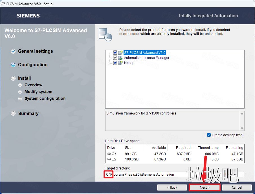Screen dimensions: 255x194
Task: Go back with the Back button
Action: pyautogui.click(x=172, y=188)
